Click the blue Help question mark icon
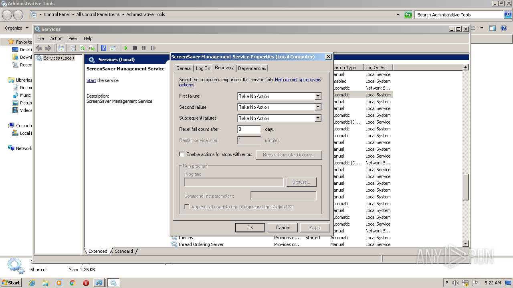Viewport: 513px width, 288px height. point(104,48)
